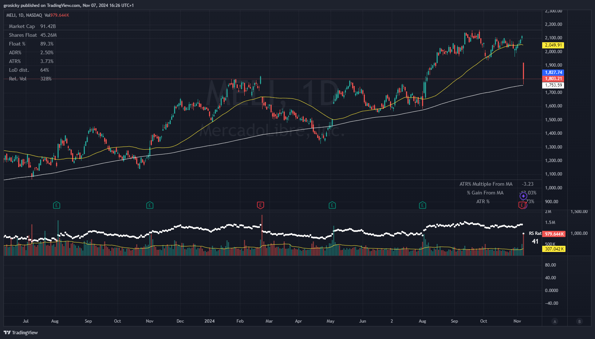Click the red 979.644K volume label

coord(554,234)
